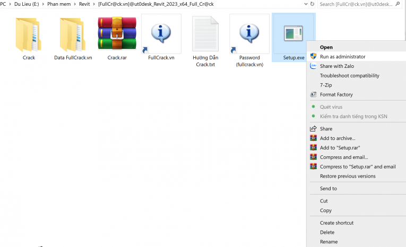Open address bar history dropdown arrow
406x247 pixels.
(306, 4)
